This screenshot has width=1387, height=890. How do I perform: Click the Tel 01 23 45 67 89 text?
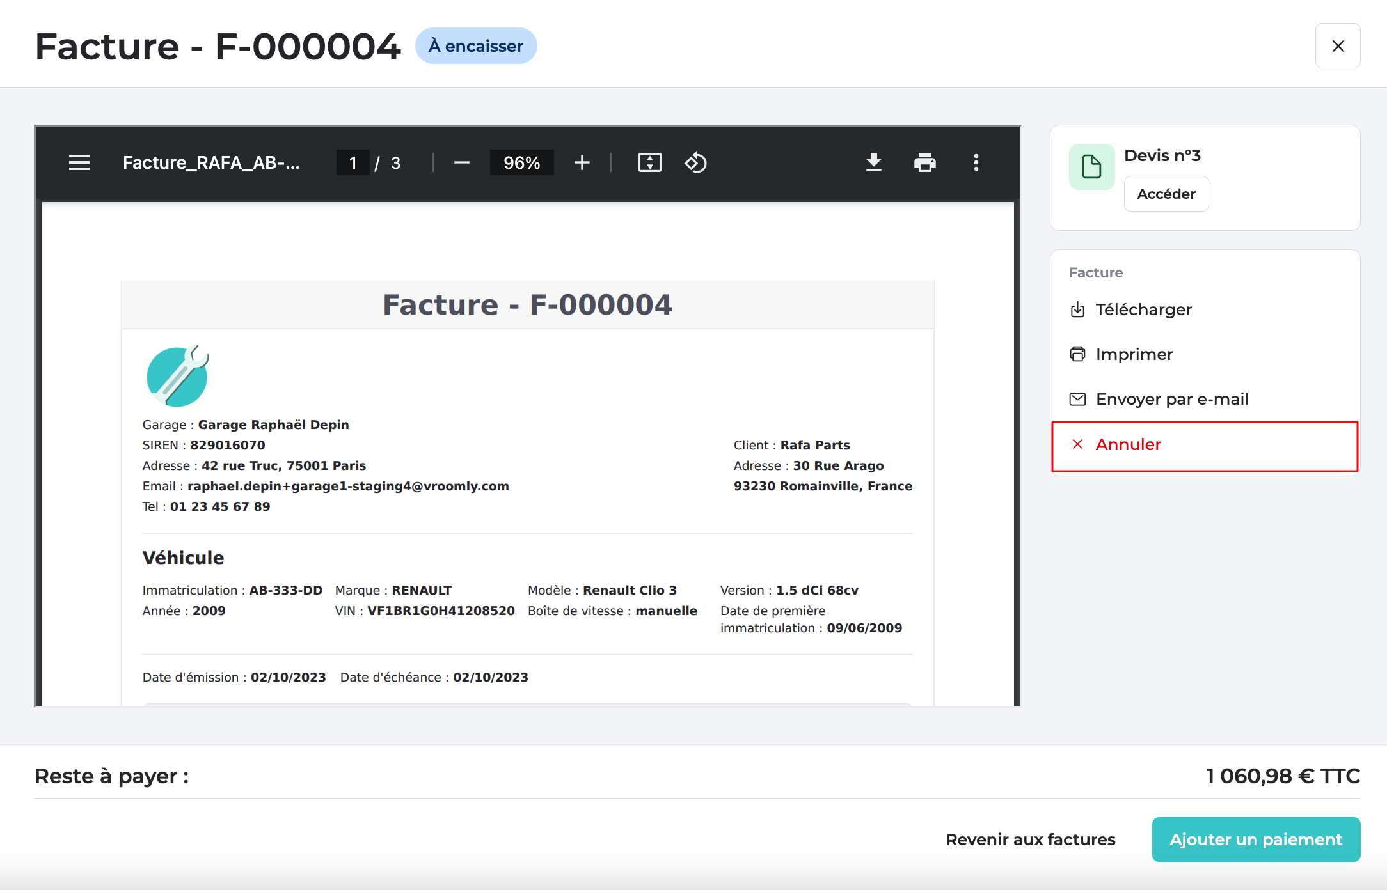(x=206, y=506)
